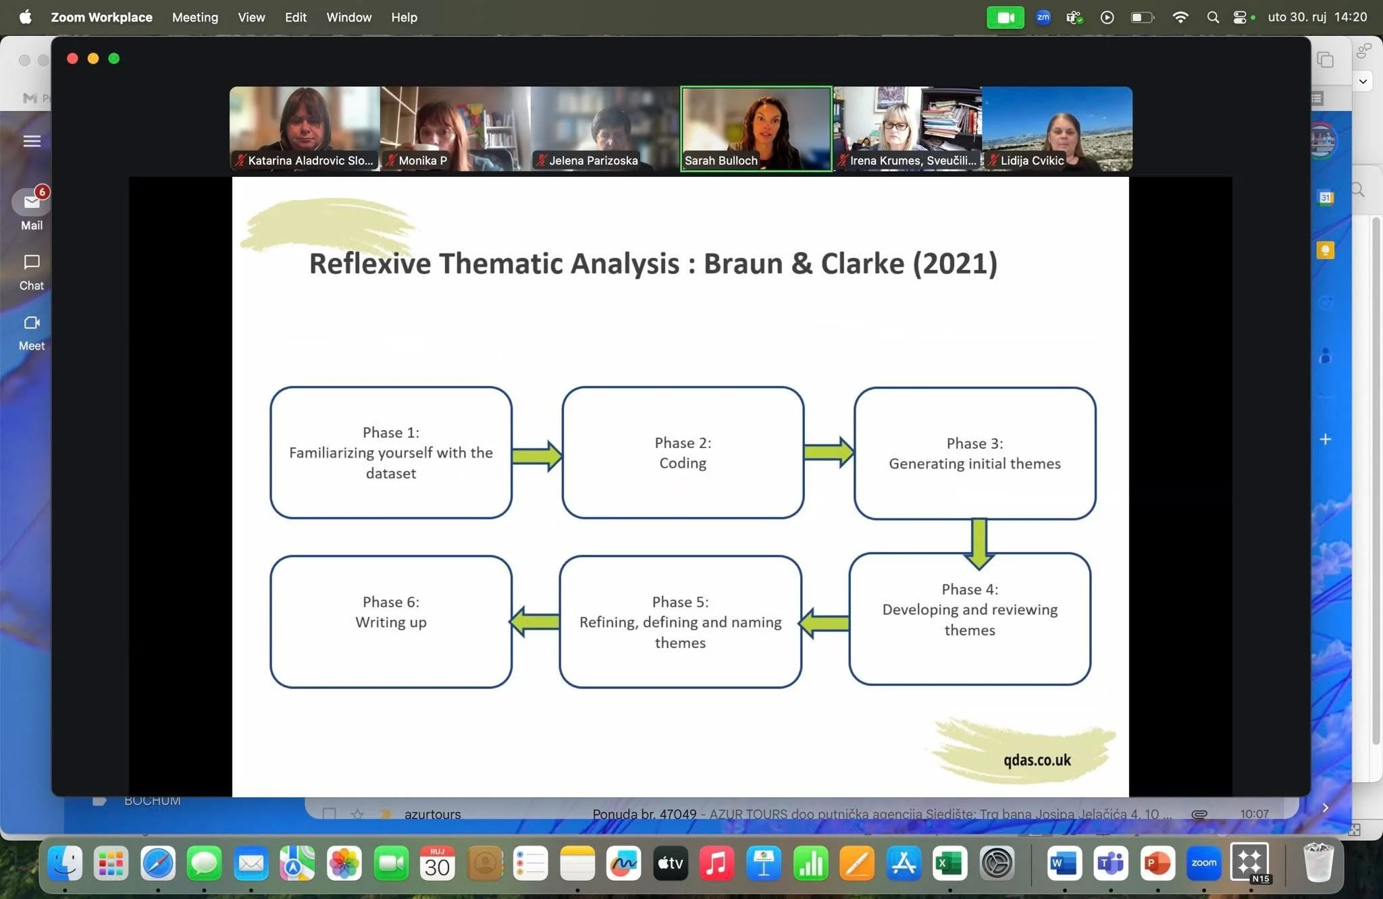The image size is (1383, 899).
Task: Click the battery status indicator
Action: 1142,18
